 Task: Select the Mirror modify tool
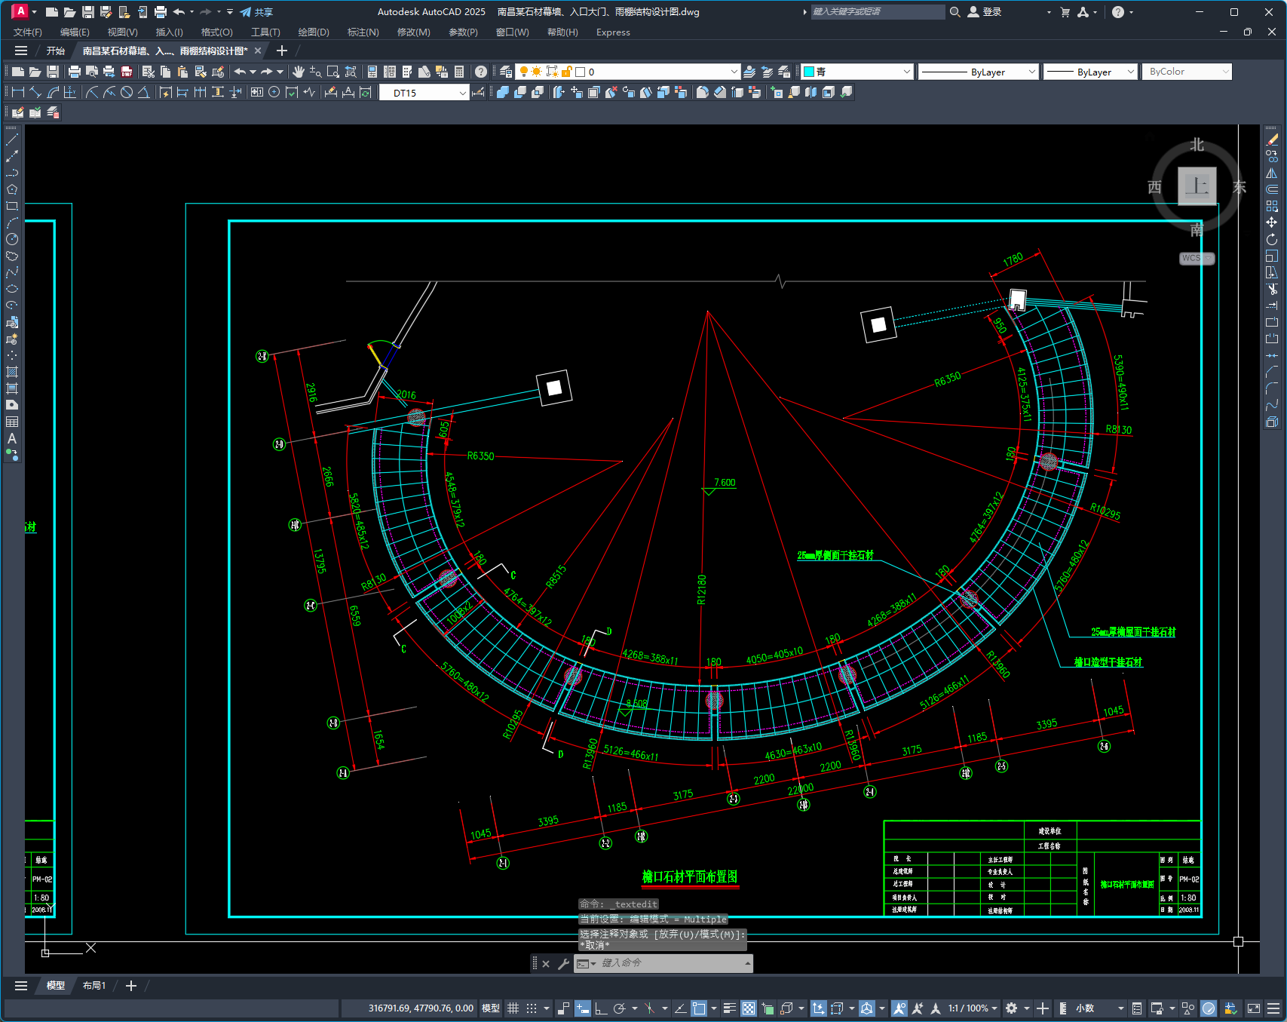(1272, 173)
